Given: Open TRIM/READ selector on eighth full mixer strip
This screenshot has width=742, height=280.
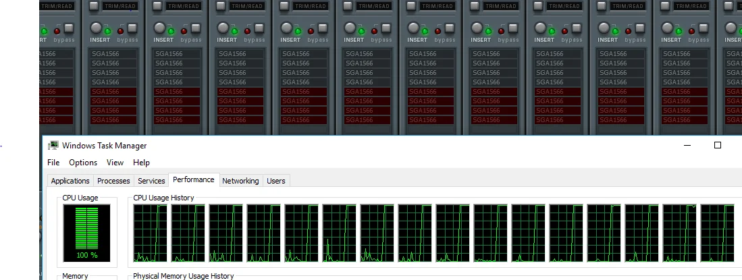Looking at the screenshot, I should (564, 6).
